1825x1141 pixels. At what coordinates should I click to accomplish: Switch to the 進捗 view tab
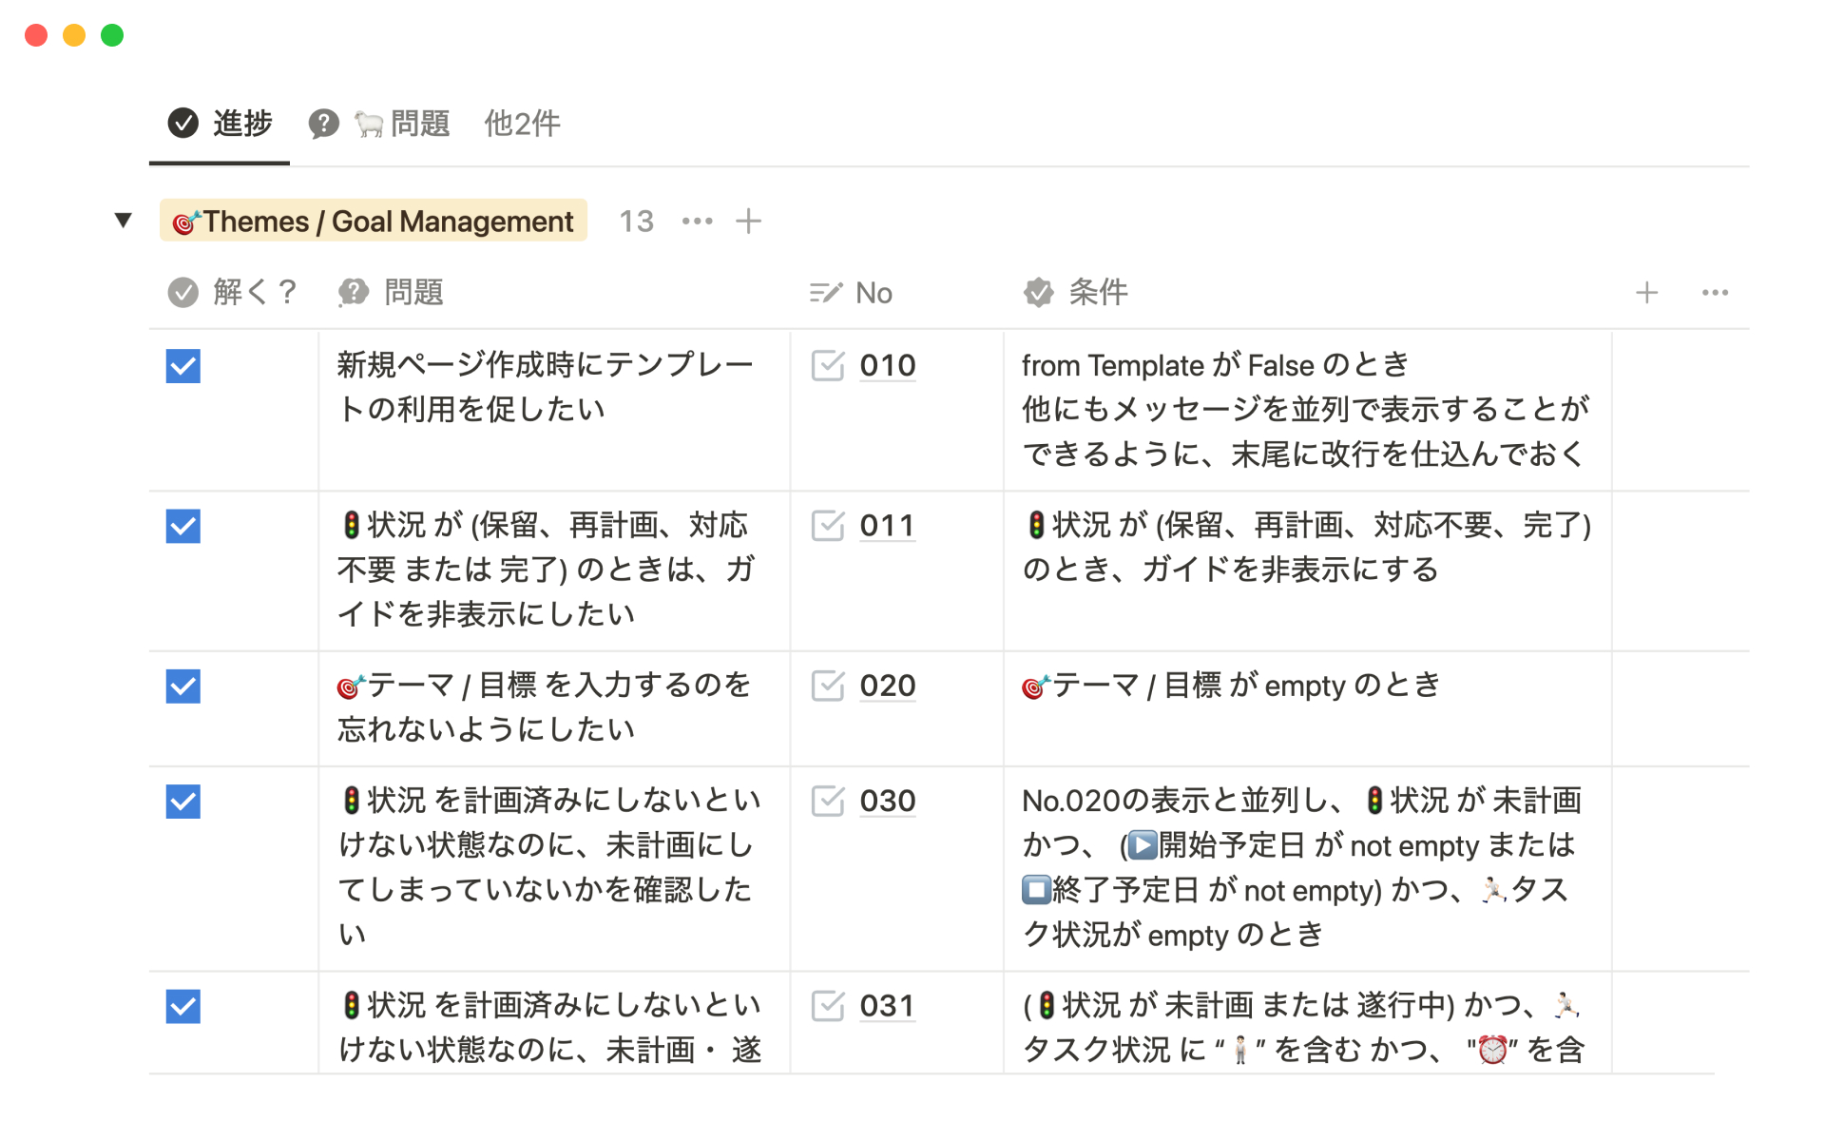[221, 124]
